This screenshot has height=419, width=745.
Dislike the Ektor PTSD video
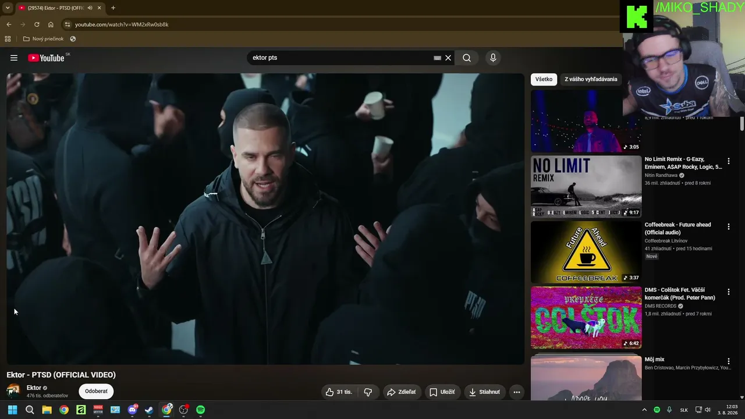click(368, 392)
